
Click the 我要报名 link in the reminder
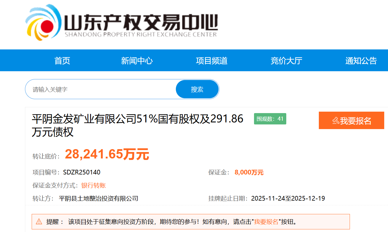266,222
